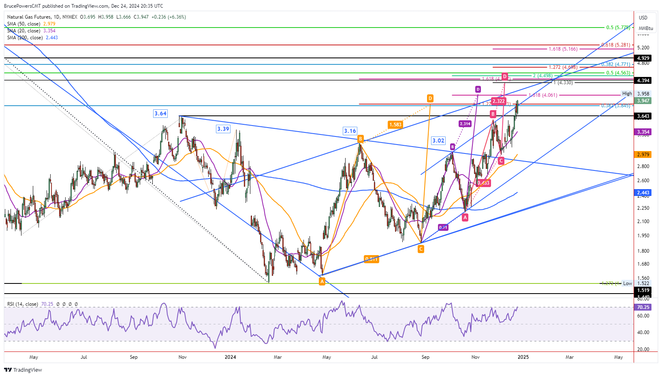The width and height of the screenshot is (662, 377).
Task: Click the 3.16 price annotation box
Action: 350,130
